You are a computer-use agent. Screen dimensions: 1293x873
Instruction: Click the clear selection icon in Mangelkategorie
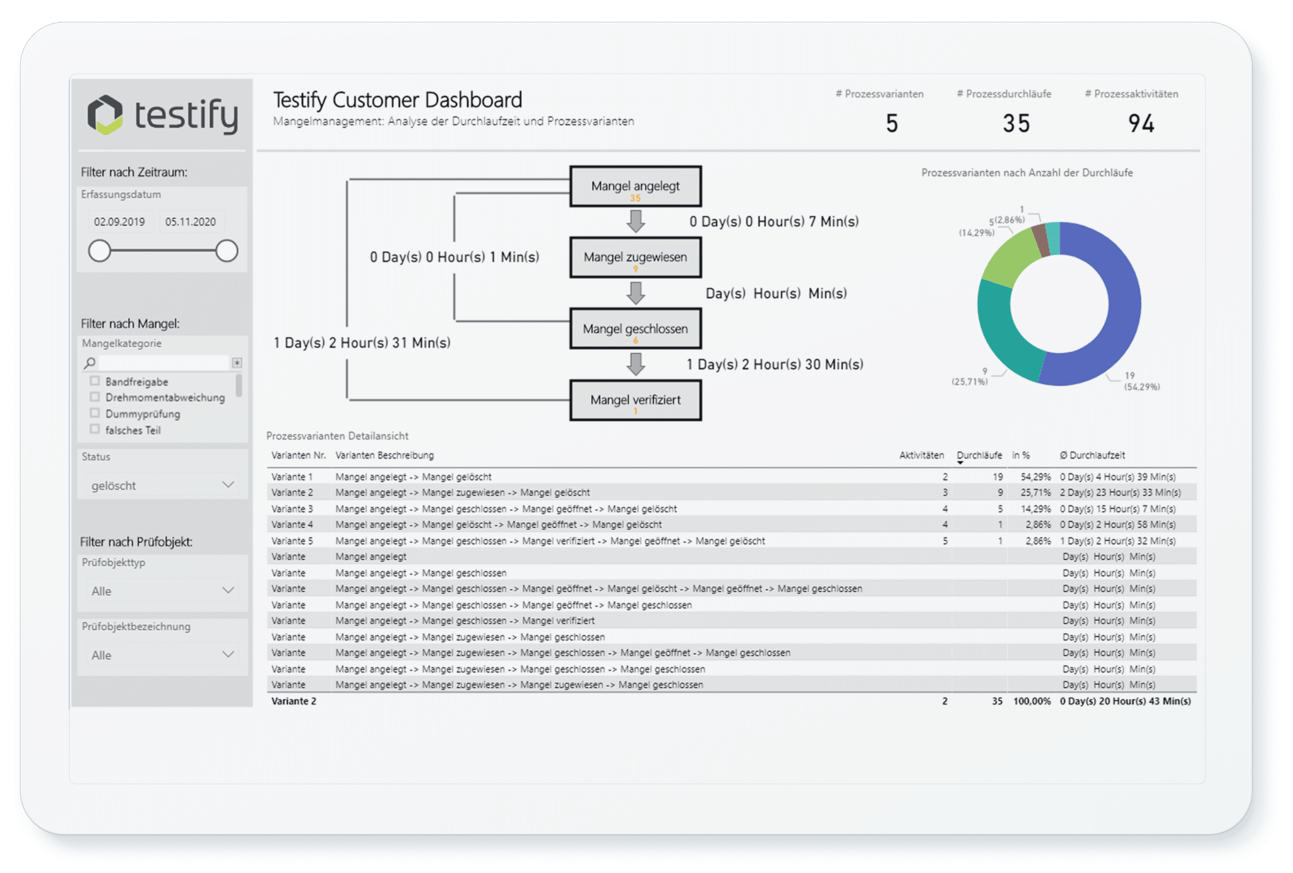click(x=237, y=363)
